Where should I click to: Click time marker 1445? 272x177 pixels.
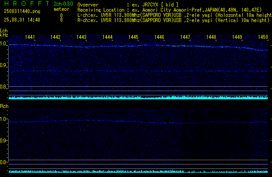pyautogui.click(x=133, y=37)
